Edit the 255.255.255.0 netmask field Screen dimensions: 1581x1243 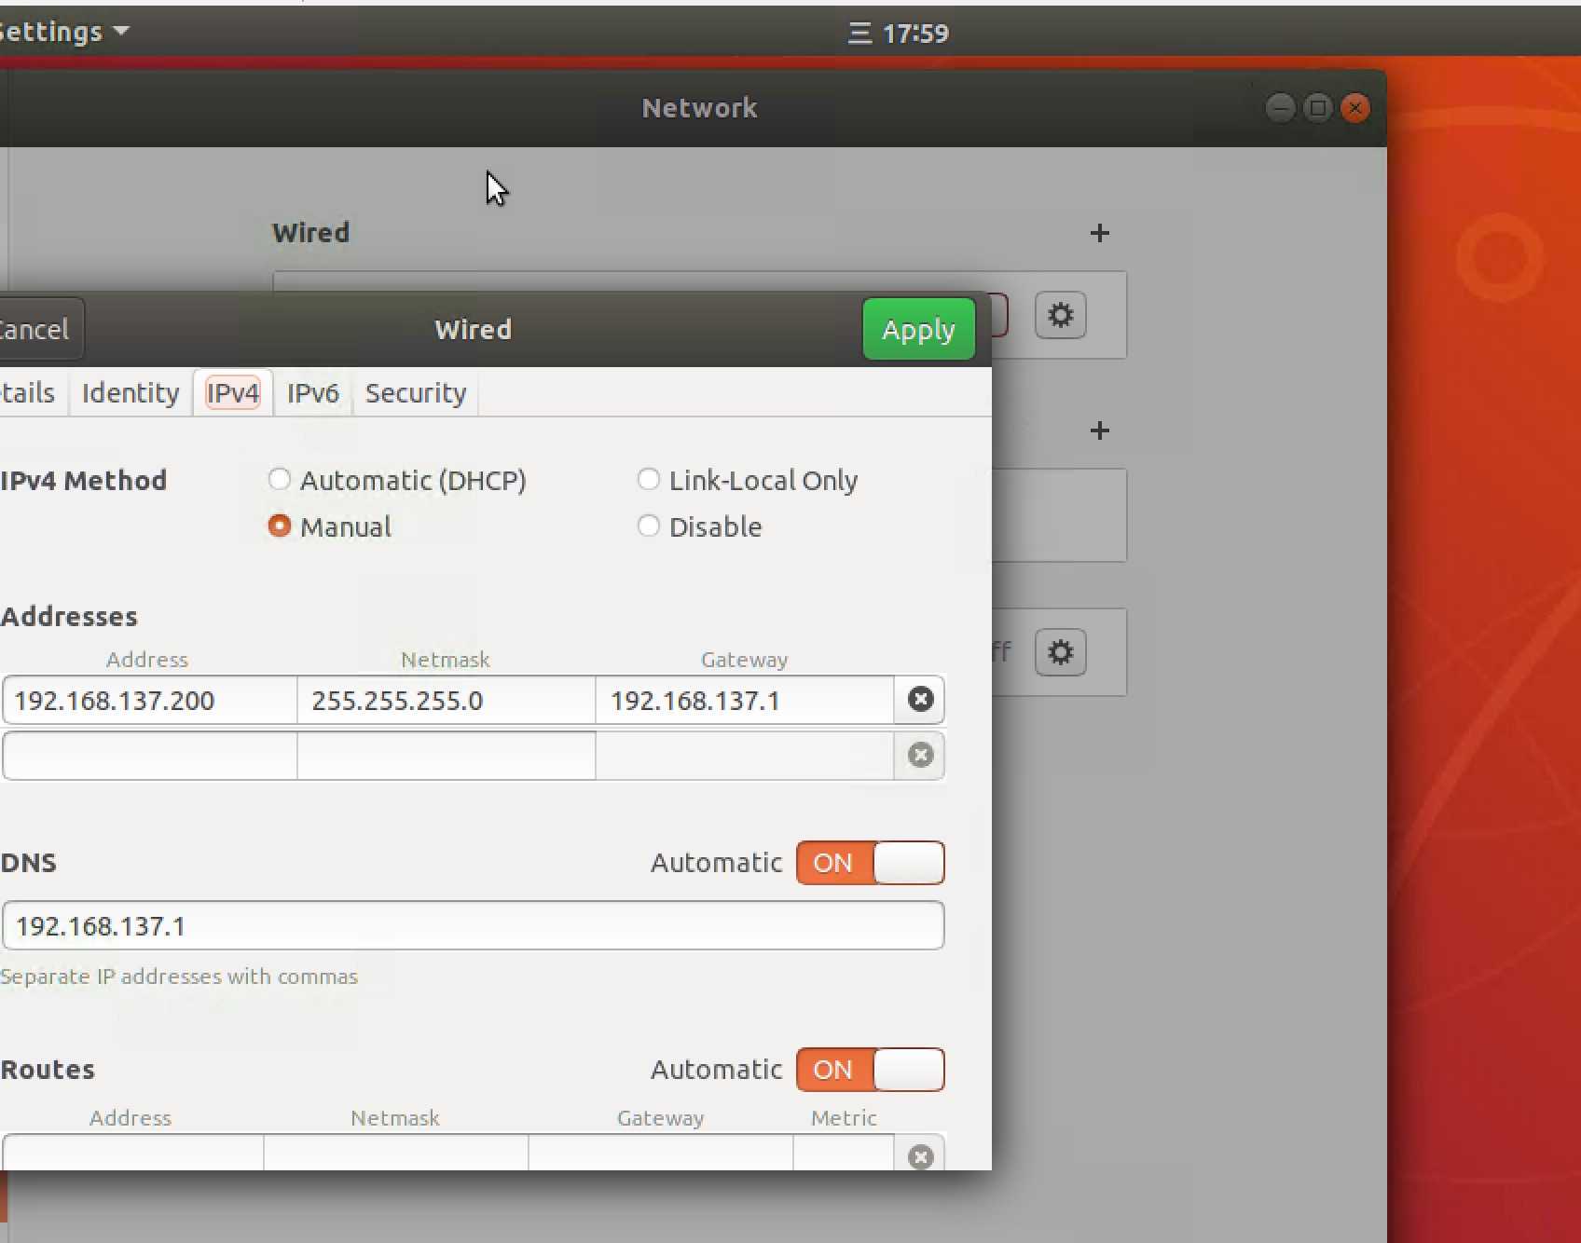[447, 701]
